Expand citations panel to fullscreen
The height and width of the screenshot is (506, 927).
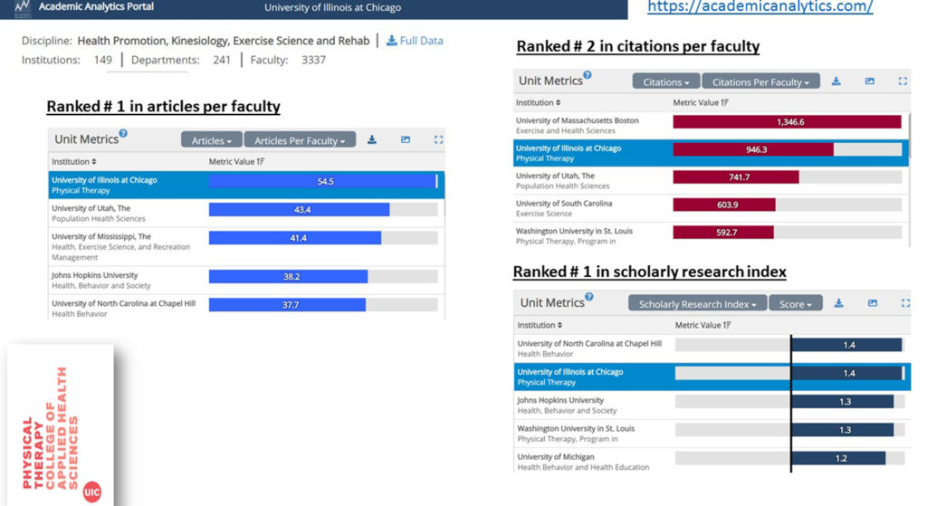click(x=903, y=81)
